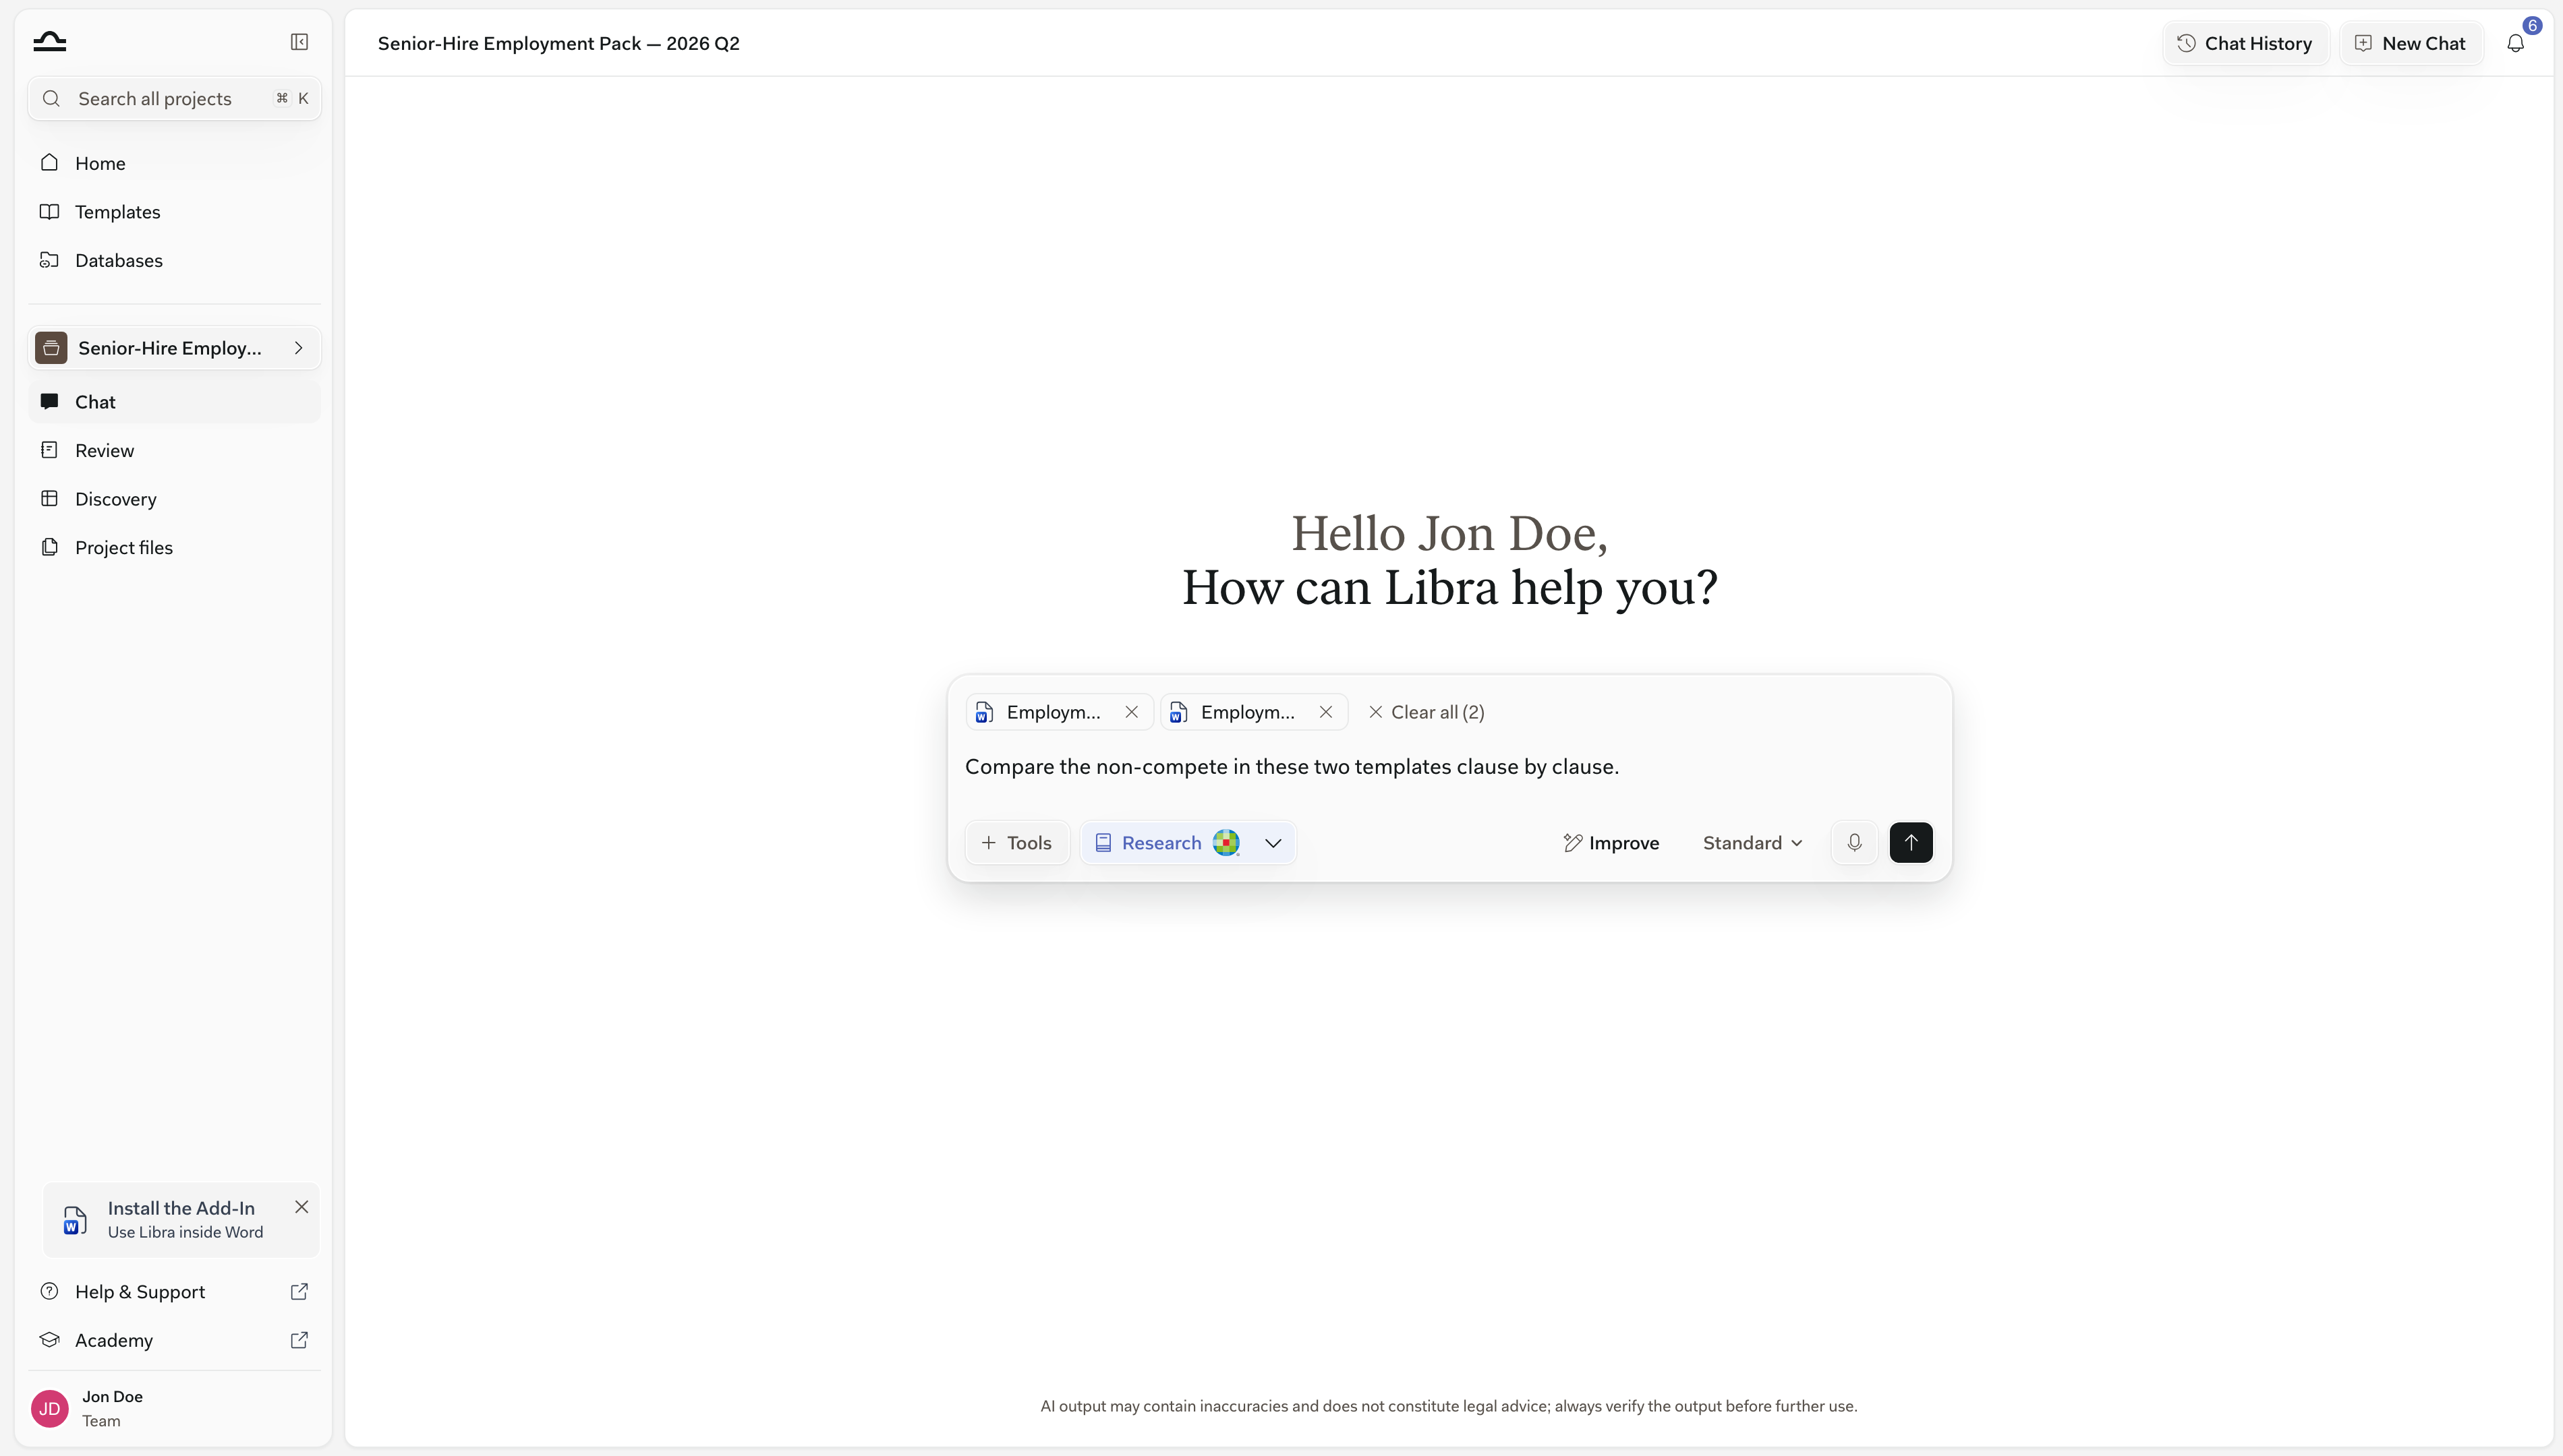
Task: Start a New Chat
Action: coord(2411,43)
